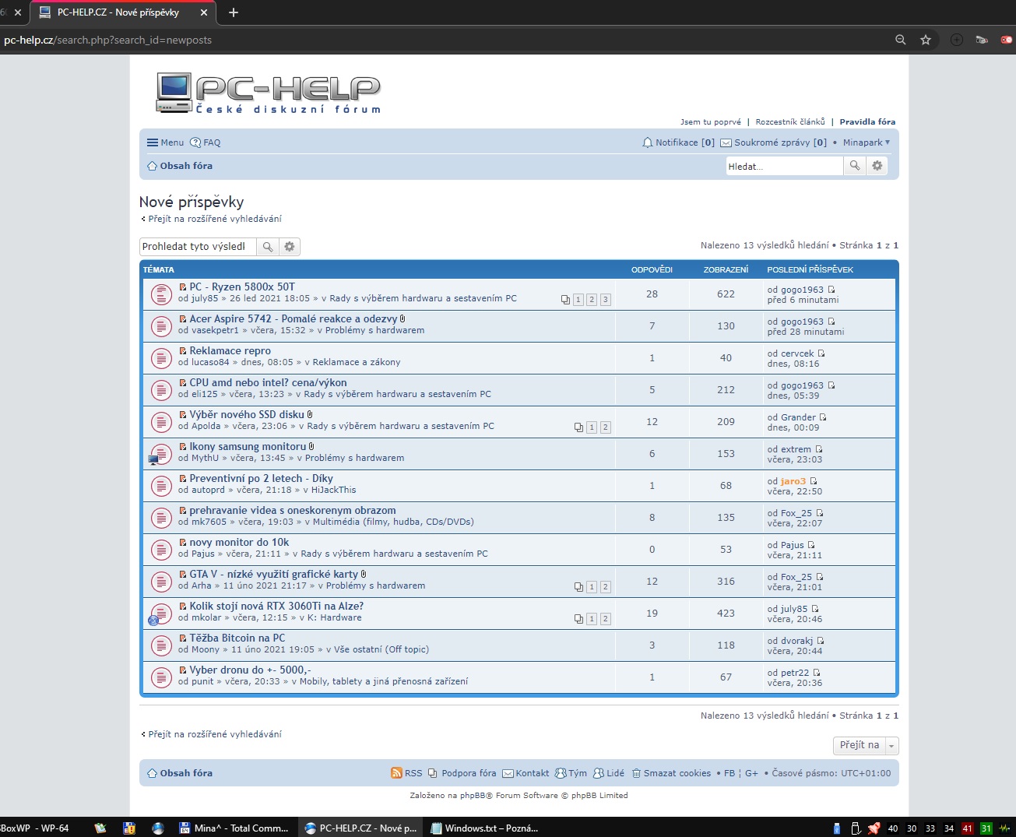Open the FAQ menu item
The height and width of the screenshot is (837, 1016).
pos(206,142)
